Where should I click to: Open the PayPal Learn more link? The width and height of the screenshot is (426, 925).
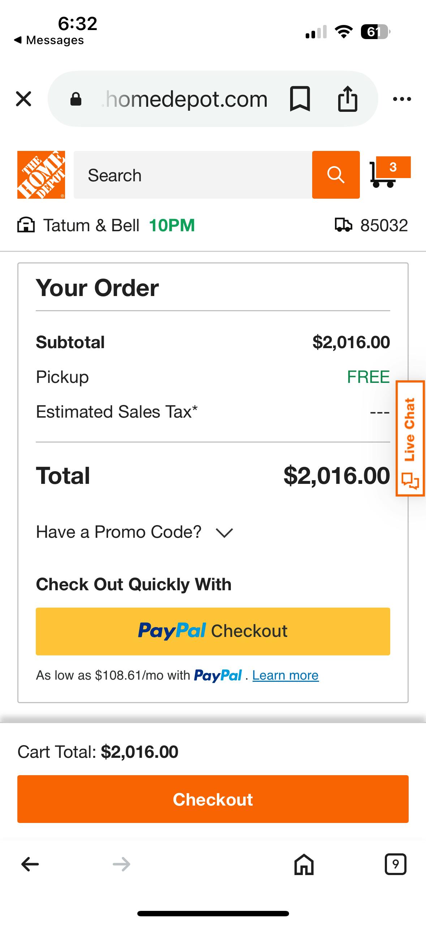tap(285, 675)
